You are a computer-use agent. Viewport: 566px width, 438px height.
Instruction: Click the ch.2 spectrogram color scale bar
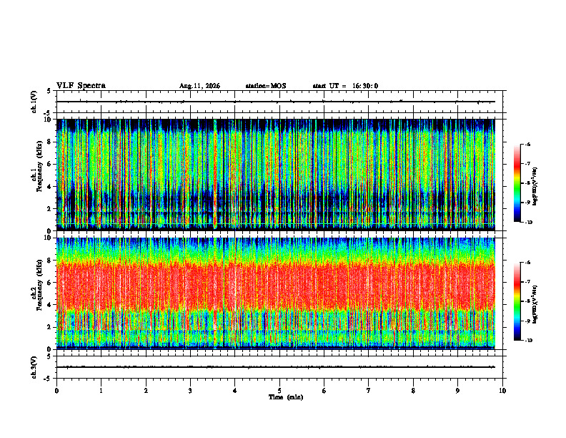point(517,301)
